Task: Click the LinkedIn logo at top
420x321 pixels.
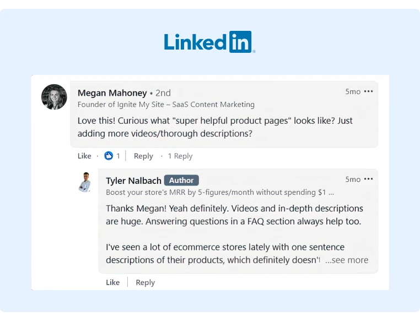Action: (x=209, y=42)
